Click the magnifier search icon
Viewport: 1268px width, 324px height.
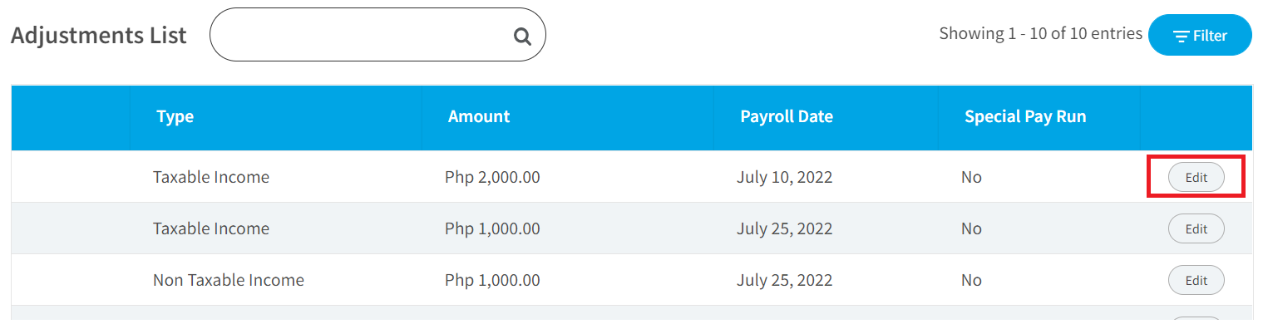[521, 36]
